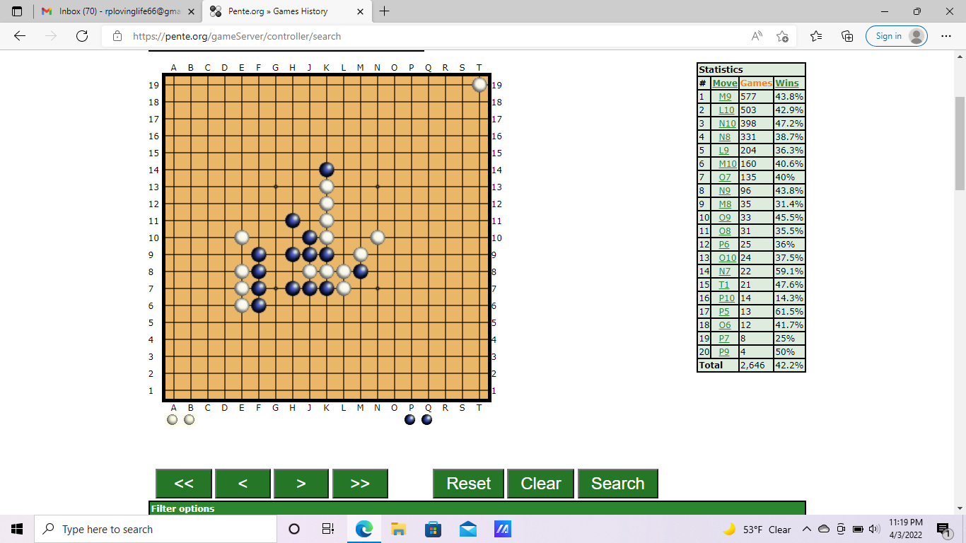This screenshot has height=543, width=966.
Task: Click the Clear button
Action: (x=541, y=484)
